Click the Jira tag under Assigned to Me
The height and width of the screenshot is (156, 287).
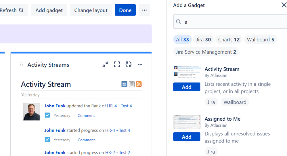point(211,152)
